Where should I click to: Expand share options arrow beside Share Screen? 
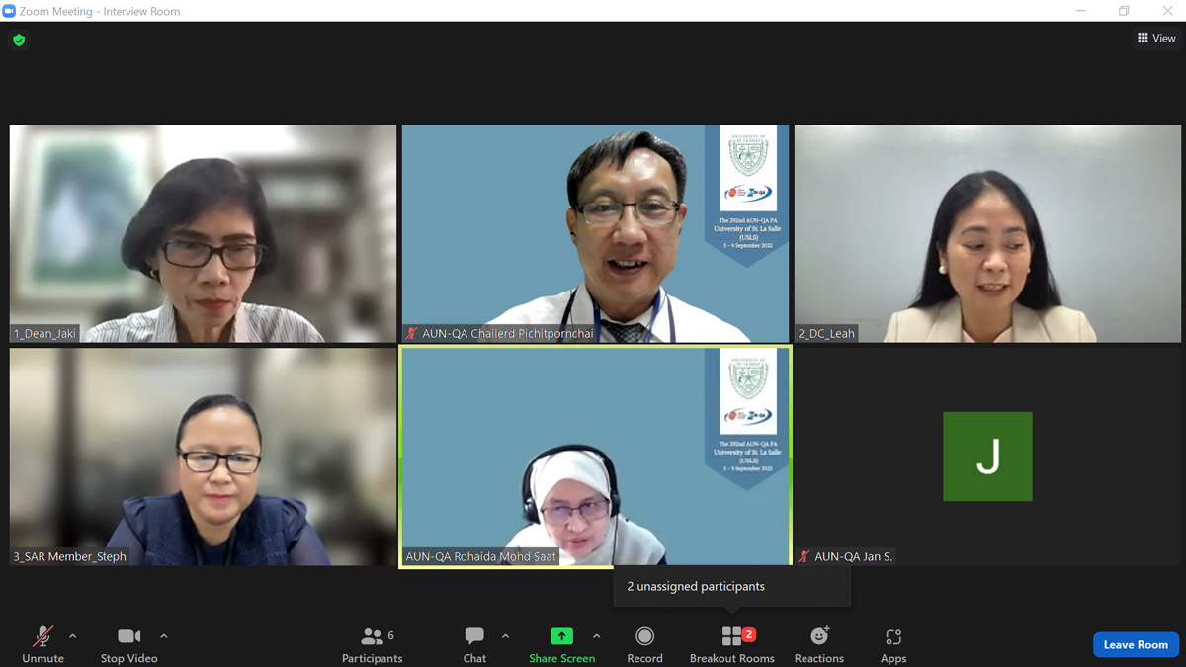[x=597, y=636]
